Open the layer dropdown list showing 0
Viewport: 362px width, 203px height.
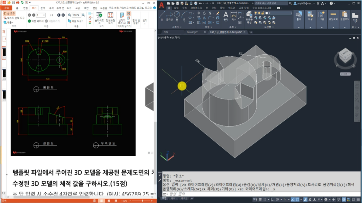point(291,13)
